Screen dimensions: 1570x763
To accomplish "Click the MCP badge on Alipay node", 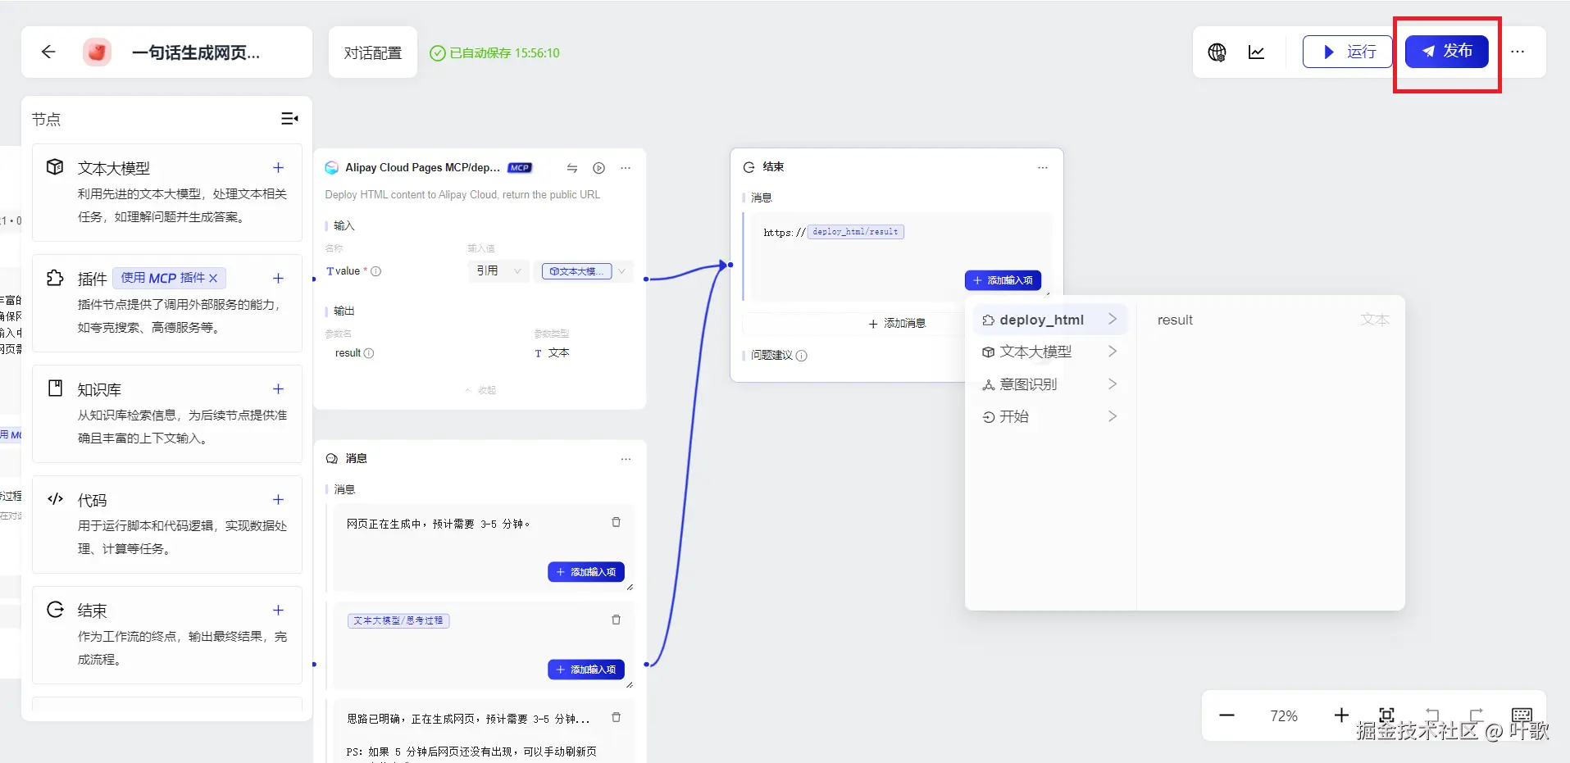I will (x=520, y=168).
